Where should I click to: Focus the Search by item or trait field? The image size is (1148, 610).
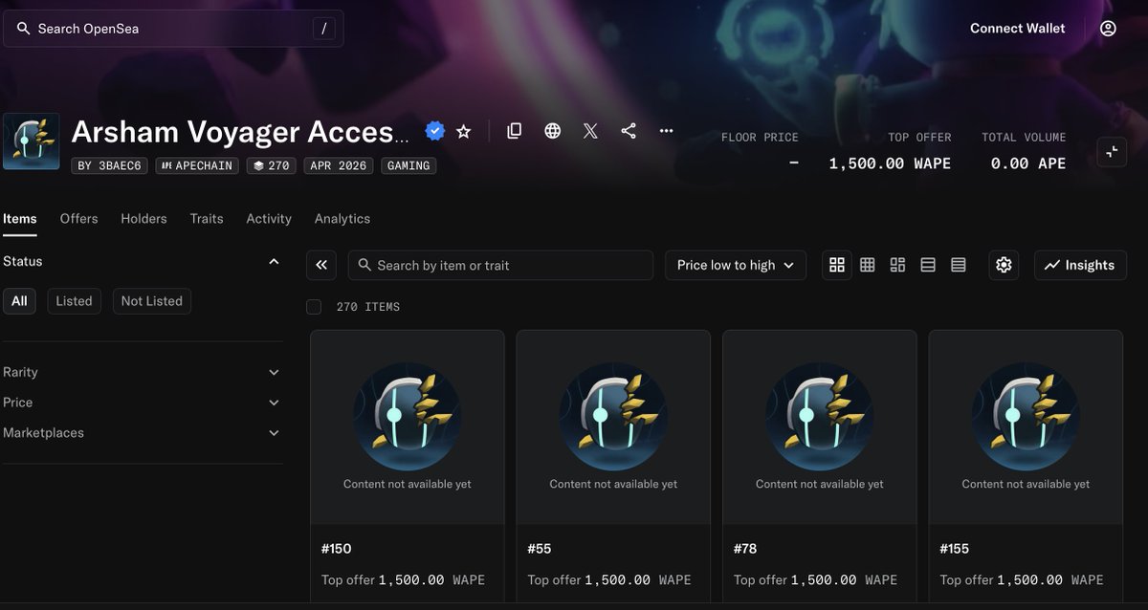click(x=500, y=265)
